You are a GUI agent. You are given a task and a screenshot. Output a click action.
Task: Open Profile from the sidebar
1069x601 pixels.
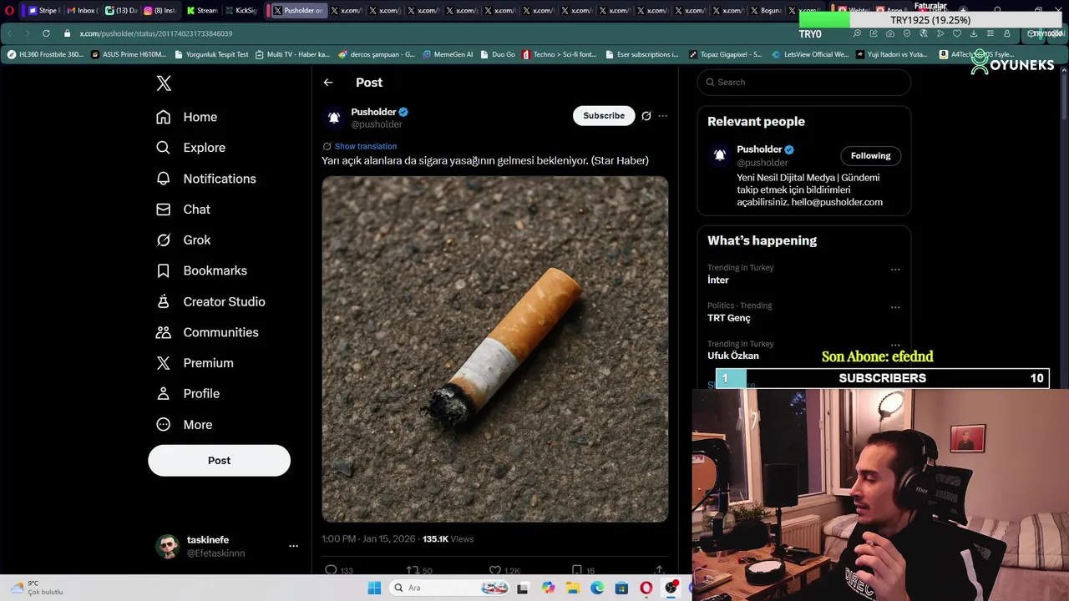click(x=188, y=393)
